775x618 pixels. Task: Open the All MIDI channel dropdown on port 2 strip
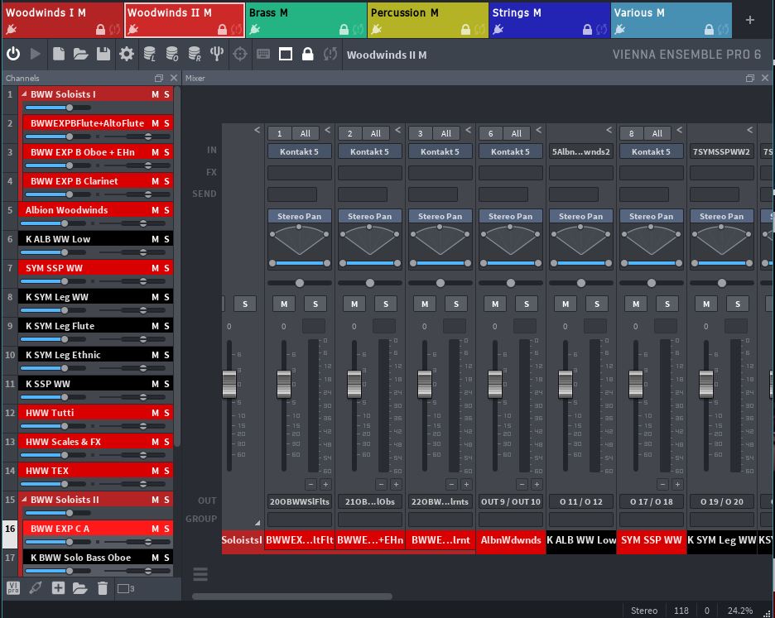[376, 133]
